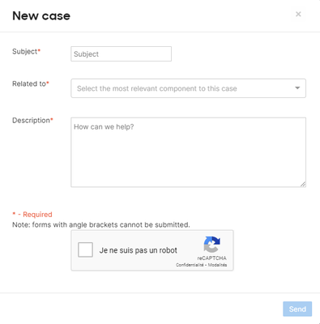Click the "Je ne suis pas un robot" label text
The width and height of the screenshot is (320, 324).
point(138,250)
